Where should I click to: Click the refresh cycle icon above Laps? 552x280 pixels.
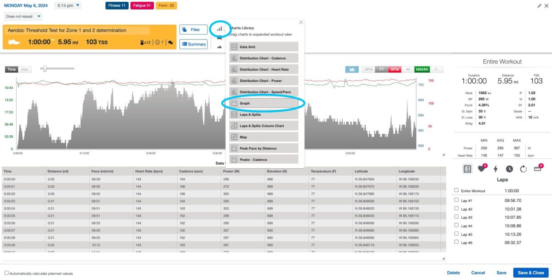523,169
